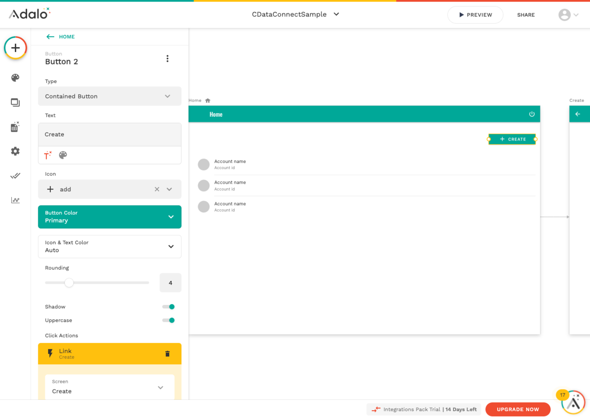This screenshot has width=590, height=419.
Task: Click the Link Create action header
Action: point(110,354)
